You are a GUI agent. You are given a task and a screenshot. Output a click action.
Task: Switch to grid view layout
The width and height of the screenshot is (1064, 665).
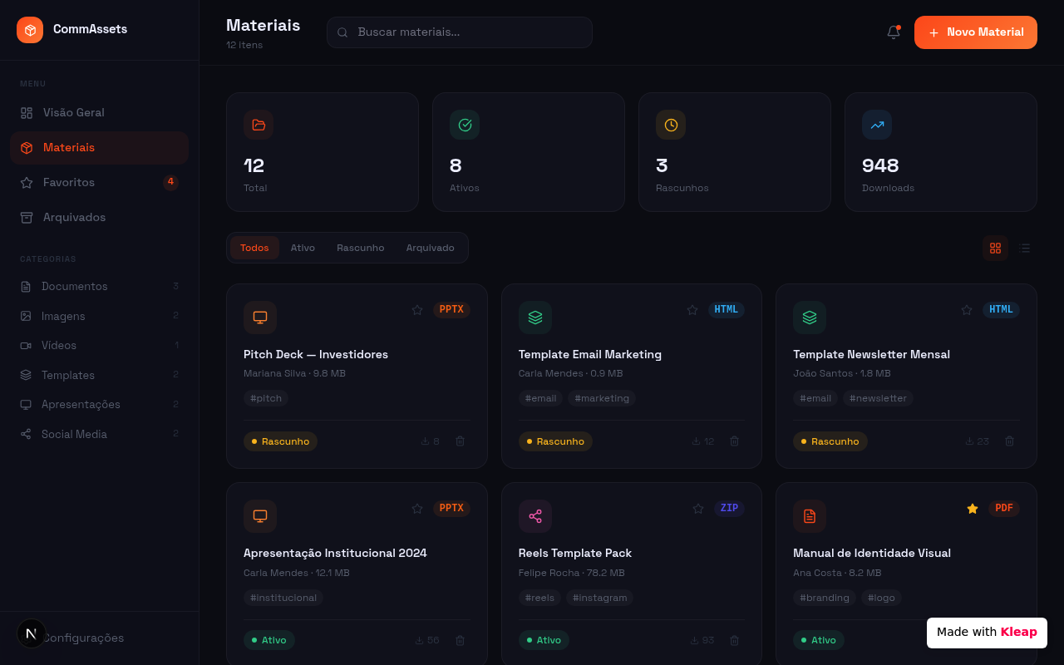(995, 248)
